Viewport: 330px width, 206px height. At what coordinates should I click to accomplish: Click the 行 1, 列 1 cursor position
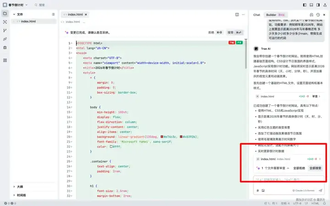click(x=271, y=203)
